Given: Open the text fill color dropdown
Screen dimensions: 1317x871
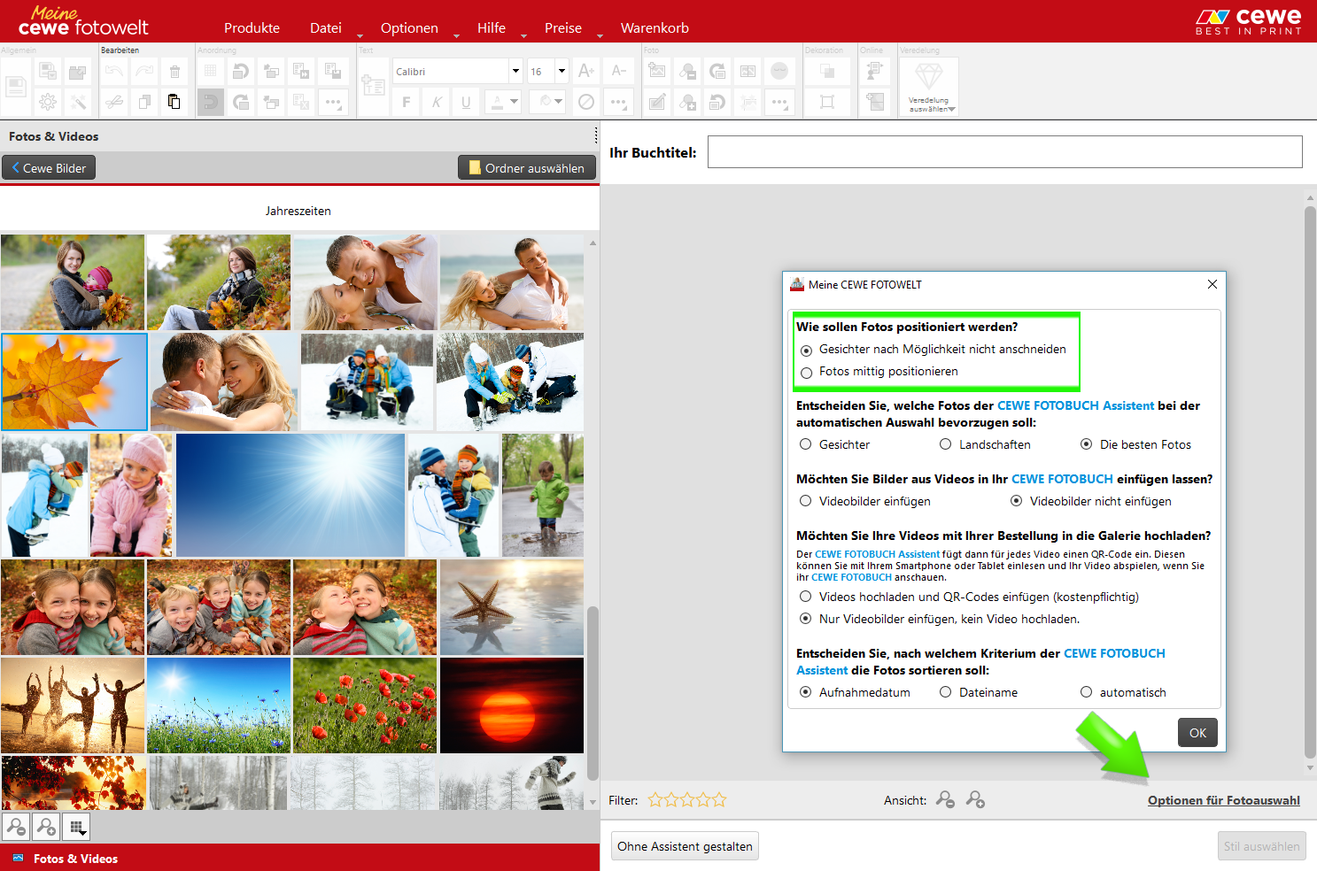Looking at the screenshot, I should [x=558, y=102].
